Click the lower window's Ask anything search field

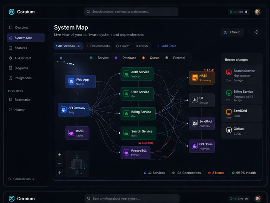pos(132,199)
